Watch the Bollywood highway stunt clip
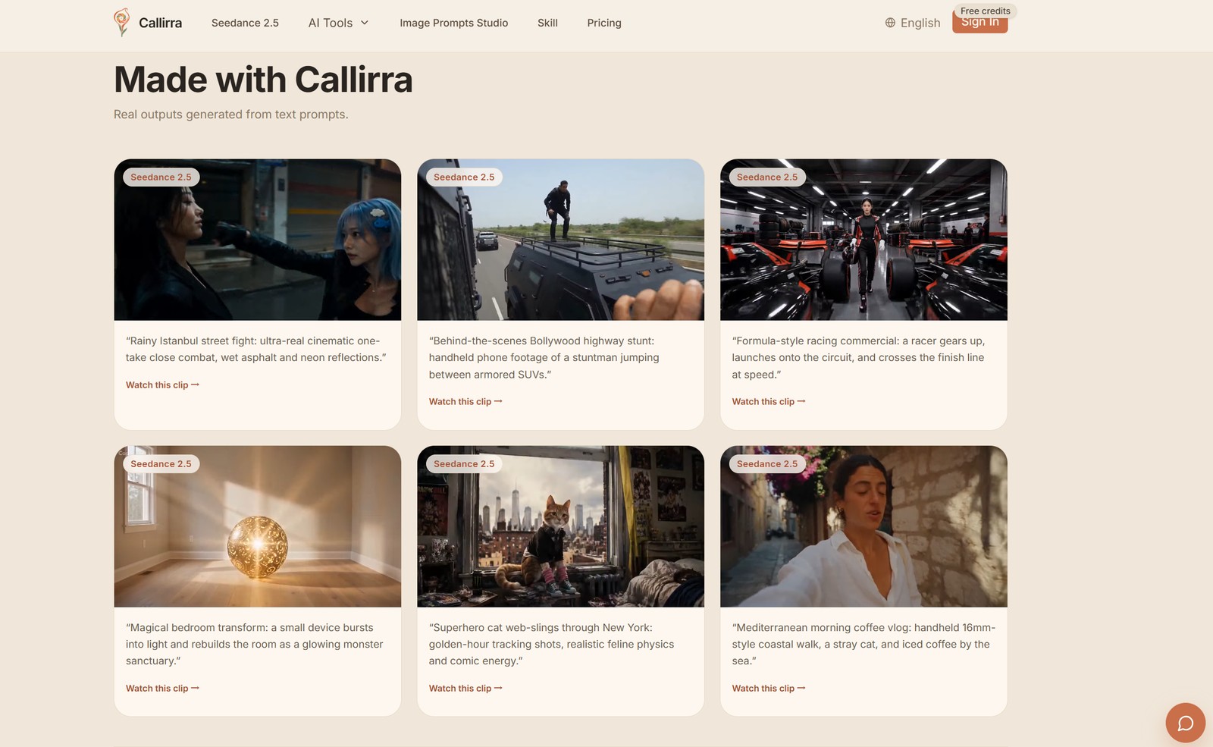1213x747 pixels. coord(465,402)
